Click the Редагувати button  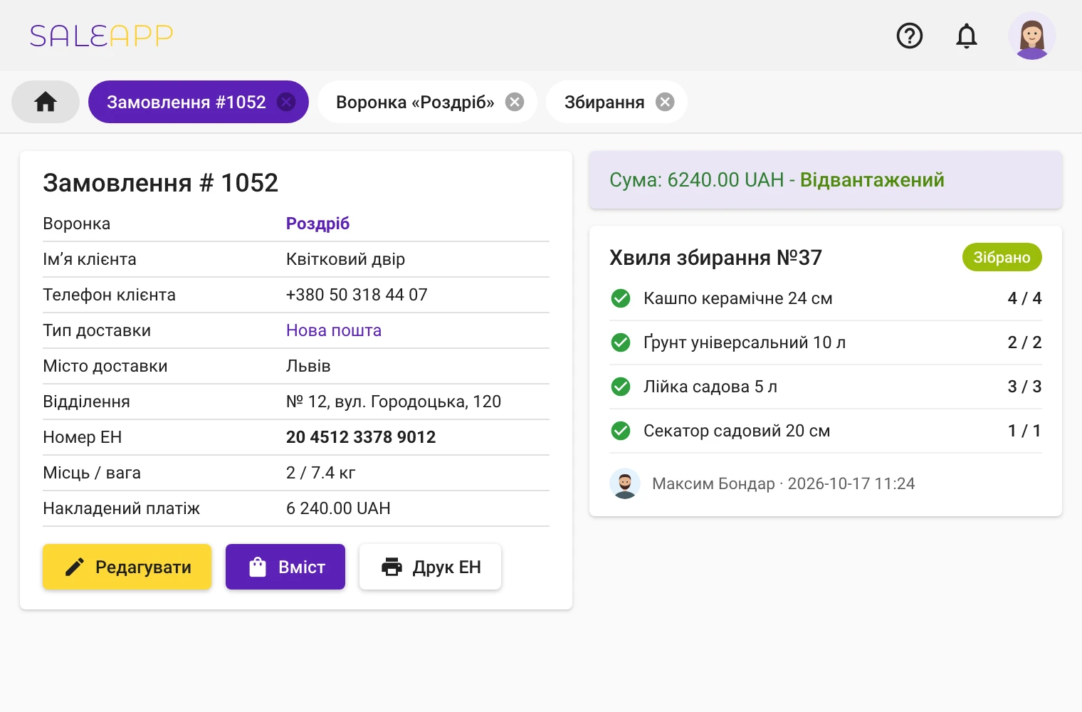pos(127,567)
